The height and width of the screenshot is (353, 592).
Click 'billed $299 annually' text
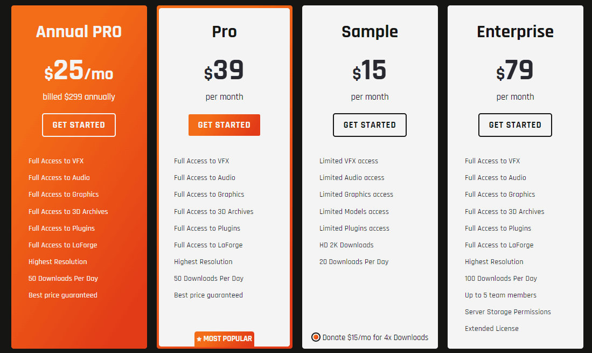[79, 97]
